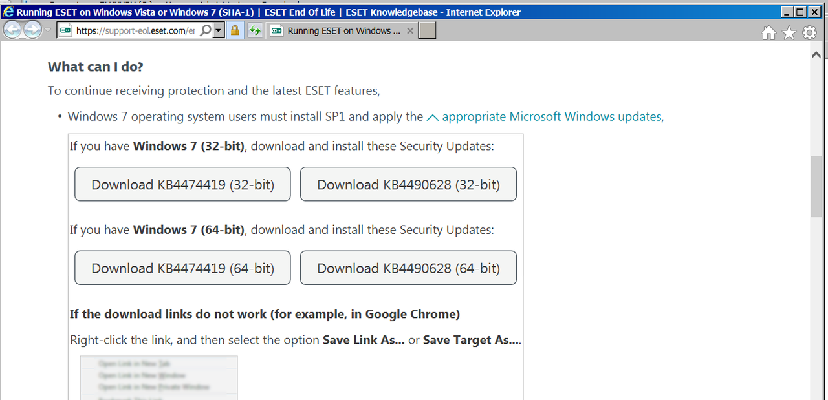Click Download KB4490628 (64-bit) button
This screenshot has width=828, height=400.
[408, 268]
